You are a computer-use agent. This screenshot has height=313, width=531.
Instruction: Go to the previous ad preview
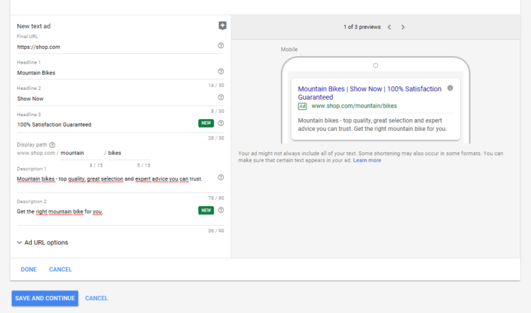(x=389, y=27)
